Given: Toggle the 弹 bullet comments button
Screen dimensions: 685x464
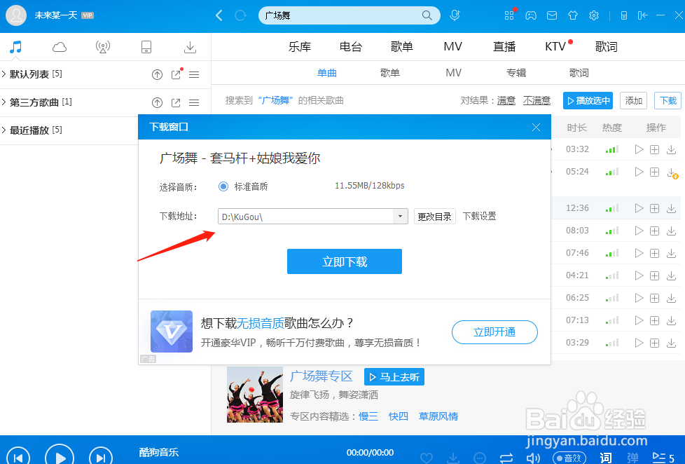Looking at the screenshot, I should click(632, 458).
